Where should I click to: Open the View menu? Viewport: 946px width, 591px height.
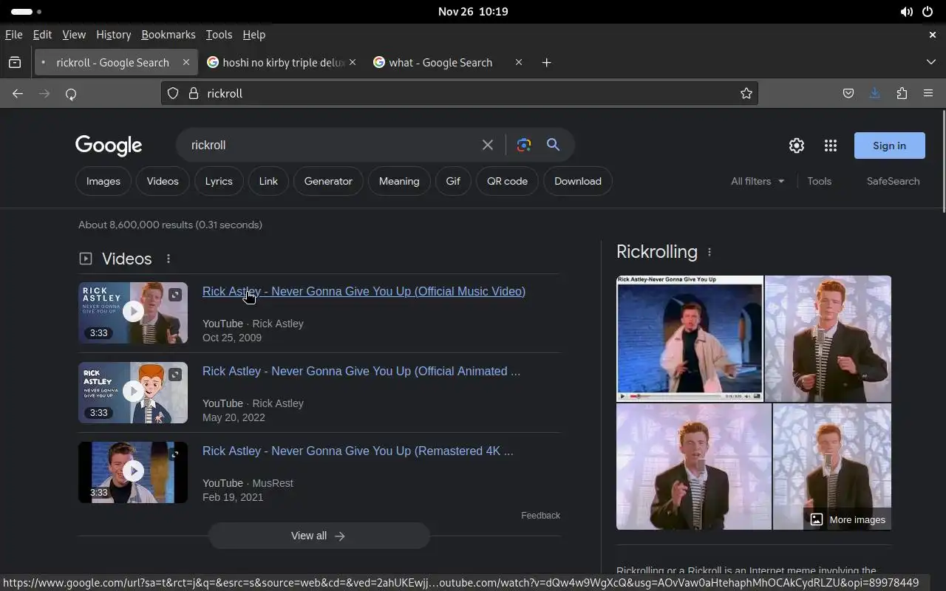click(x=74, y=35)
